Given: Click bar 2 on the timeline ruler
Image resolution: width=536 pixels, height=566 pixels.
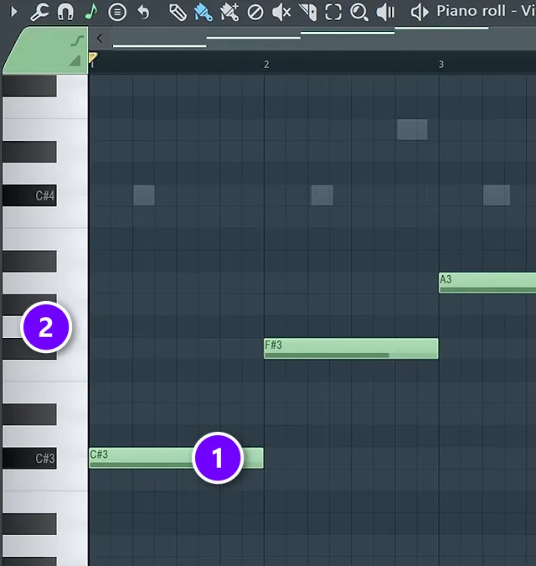Looking at the screenshot, I should click(266, 65).
